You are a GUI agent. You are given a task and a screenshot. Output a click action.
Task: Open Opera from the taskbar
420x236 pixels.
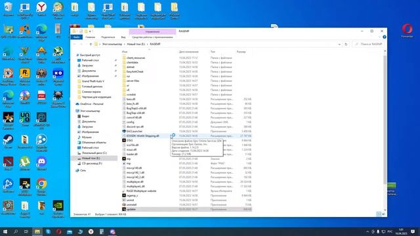click(58, 231)
